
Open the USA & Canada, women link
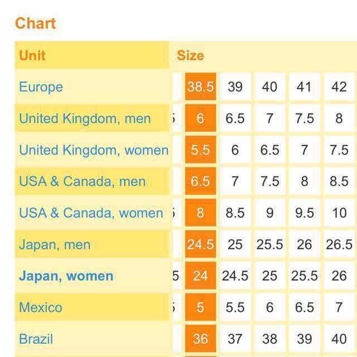click(x=91, y=213)
